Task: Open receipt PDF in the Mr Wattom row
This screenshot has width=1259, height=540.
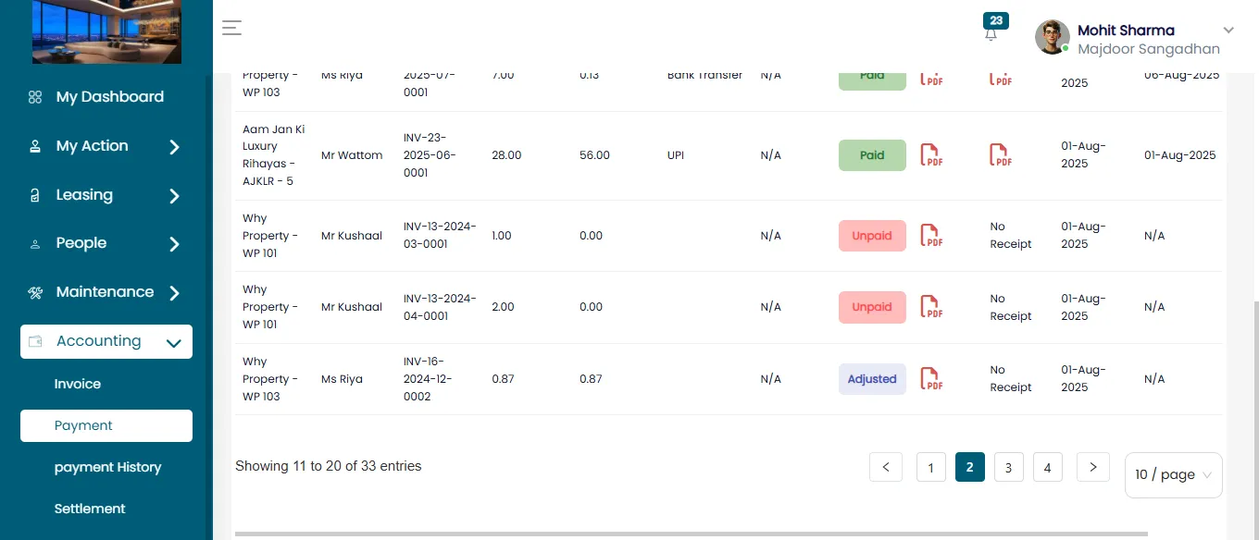Action: coord(1001,155)
